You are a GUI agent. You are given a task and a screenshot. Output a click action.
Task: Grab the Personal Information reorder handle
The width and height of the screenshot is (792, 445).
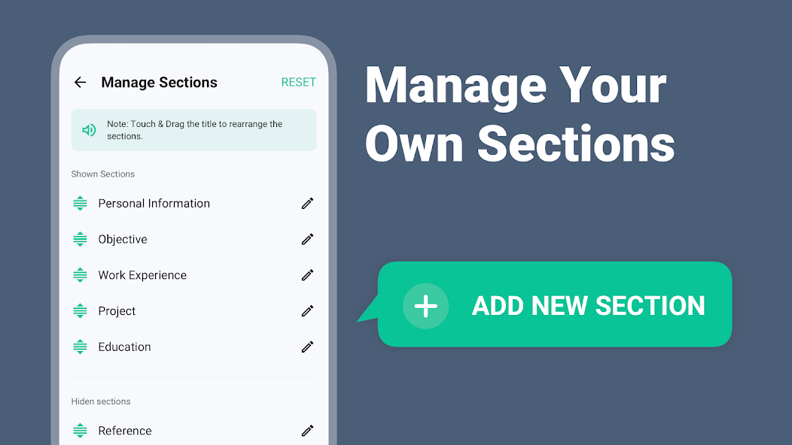[x=80, y=203]
